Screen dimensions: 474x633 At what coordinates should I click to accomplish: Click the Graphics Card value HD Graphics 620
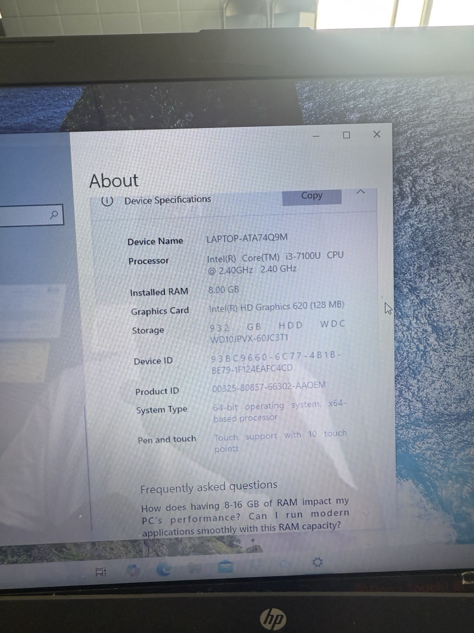click(x=276, y=306)
